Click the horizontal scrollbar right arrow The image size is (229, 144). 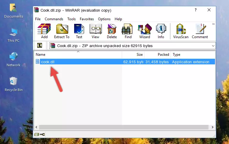coord(213,127)
